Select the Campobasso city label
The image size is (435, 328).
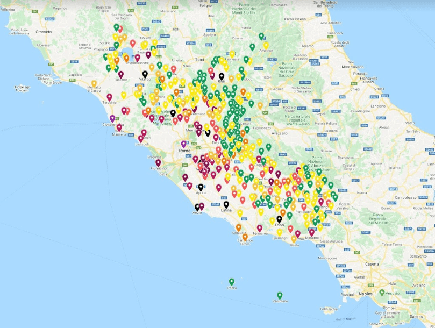(x=405, y=198)
